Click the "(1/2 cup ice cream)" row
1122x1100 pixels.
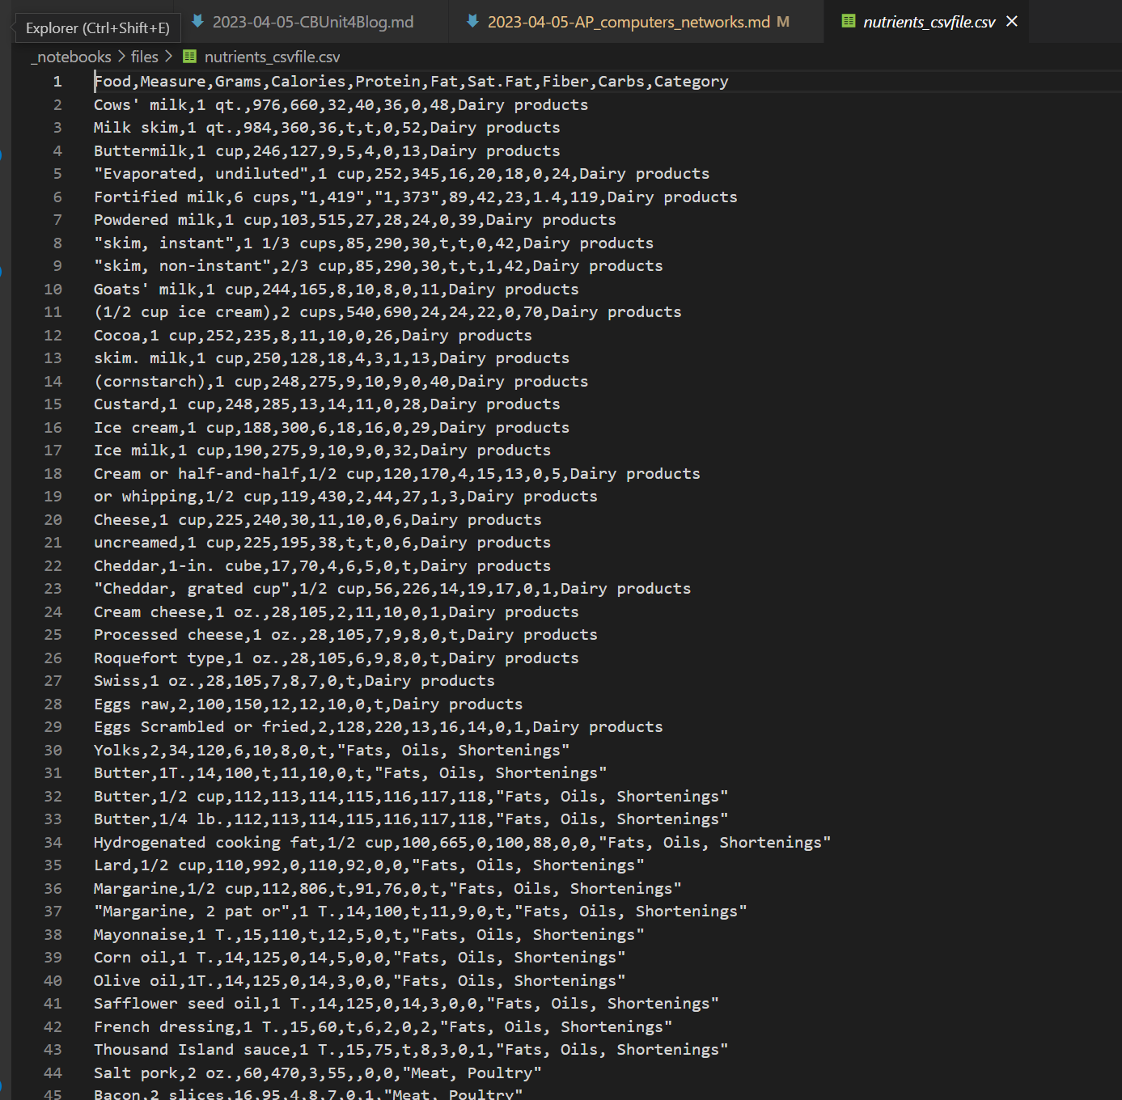[x=387, y=312]
